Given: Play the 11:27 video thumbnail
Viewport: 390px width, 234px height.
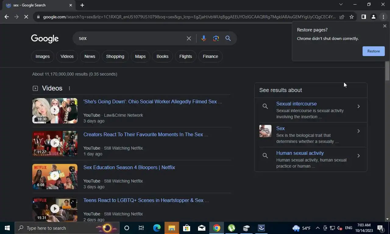Looking at the screenshot, I should pyautogui.click(x=55, y=144).
